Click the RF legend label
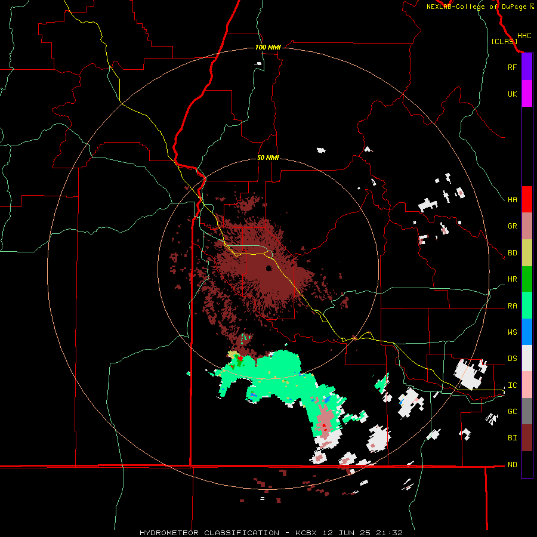 pos(512,67)
